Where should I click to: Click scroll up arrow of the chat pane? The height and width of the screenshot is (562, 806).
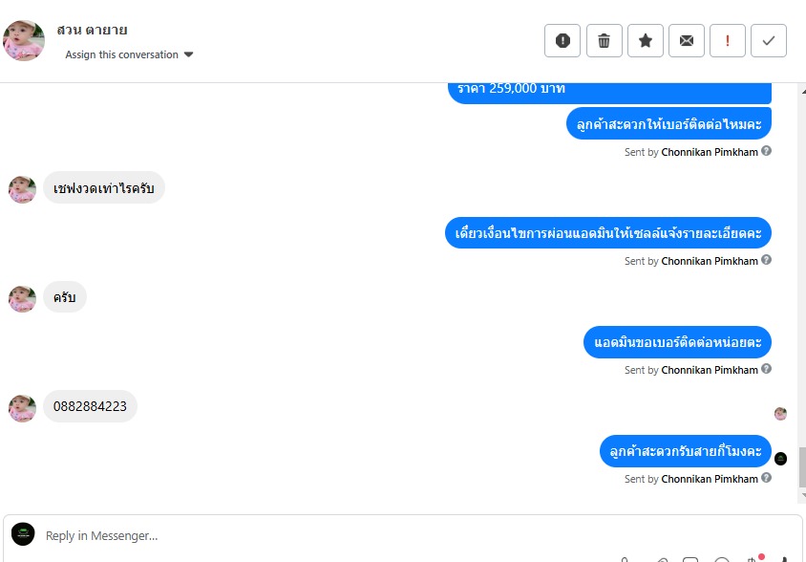[803, 91]
